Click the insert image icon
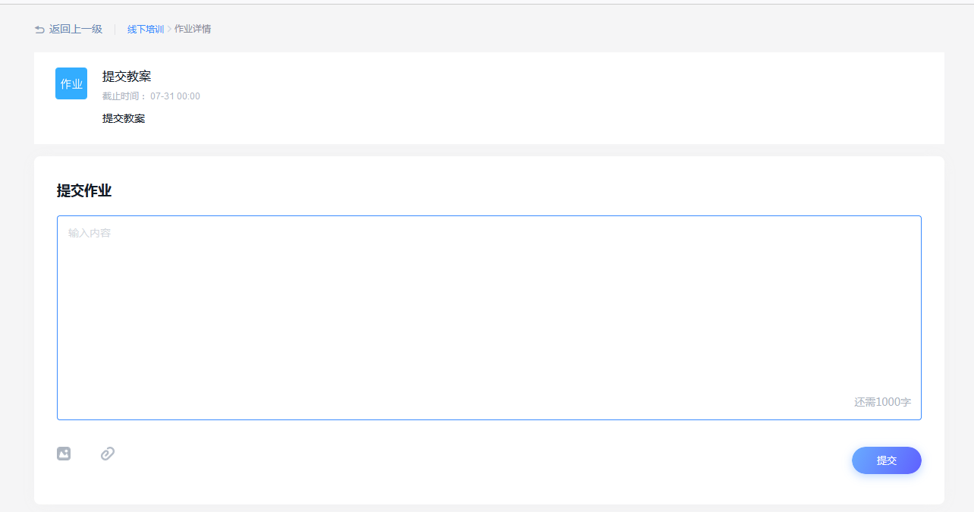 pyautogui.click(x=64, y=454)
